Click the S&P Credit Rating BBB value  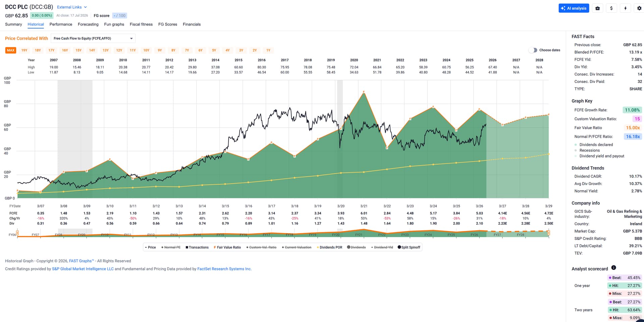coord(638,239)
